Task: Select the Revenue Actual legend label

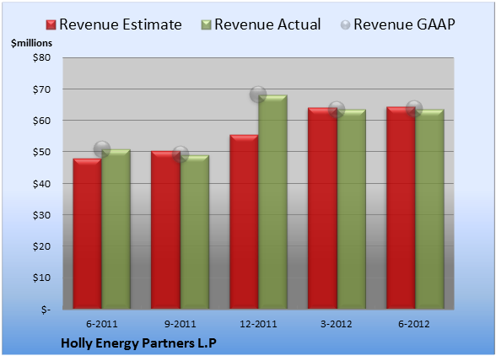Action: (267, 24)
